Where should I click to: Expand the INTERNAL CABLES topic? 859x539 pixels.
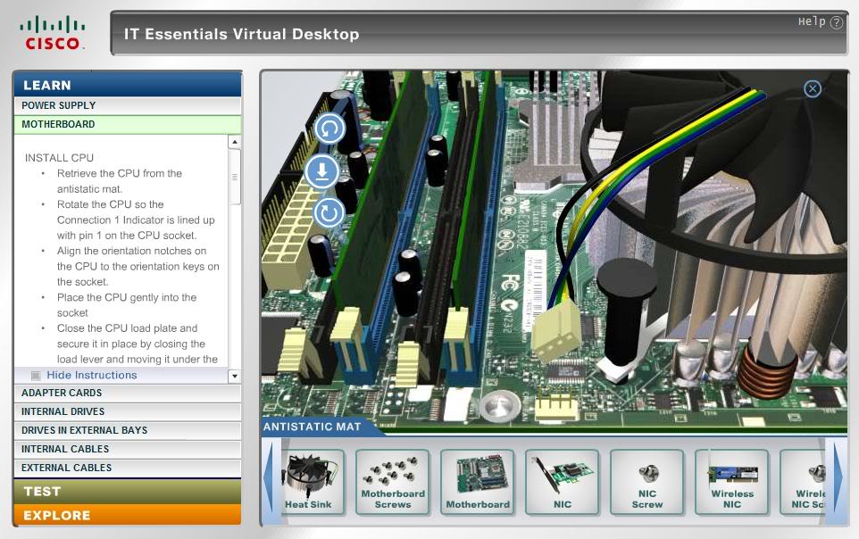(x=127, y=449)
